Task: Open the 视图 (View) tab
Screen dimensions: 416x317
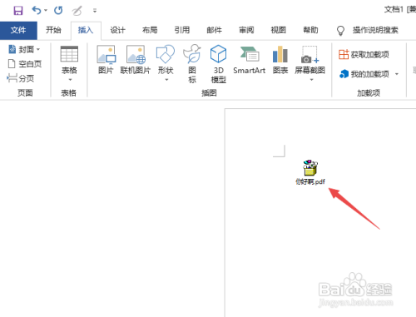Action: coord(279,30)
